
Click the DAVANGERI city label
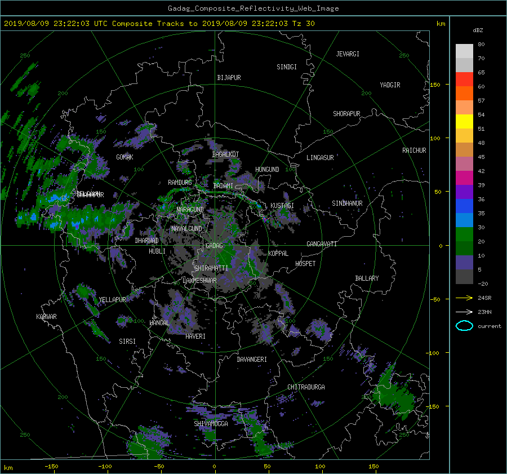252,360
